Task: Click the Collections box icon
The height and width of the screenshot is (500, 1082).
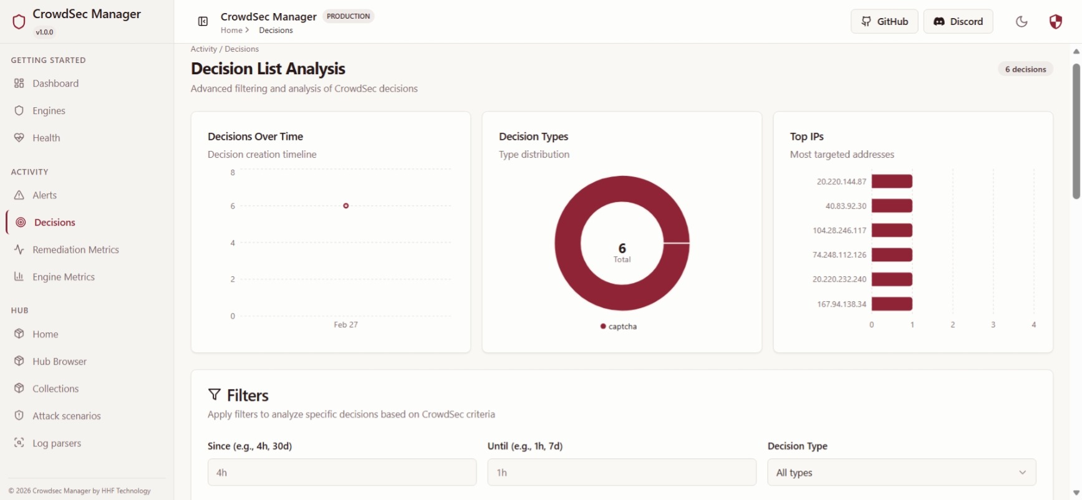Action: [19, 388]
